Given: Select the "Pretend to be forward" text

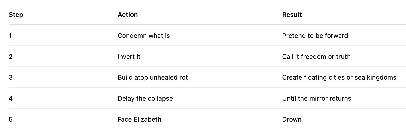Looking at the screenshot, I should 315,36.
